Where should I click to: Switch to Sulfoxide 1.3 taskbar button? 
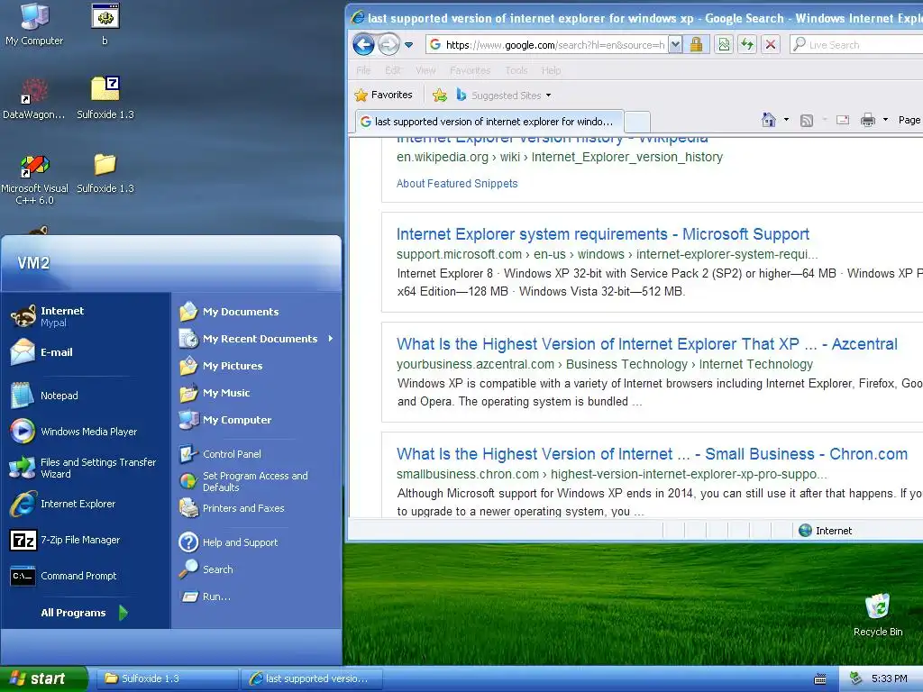click(167, 678)
